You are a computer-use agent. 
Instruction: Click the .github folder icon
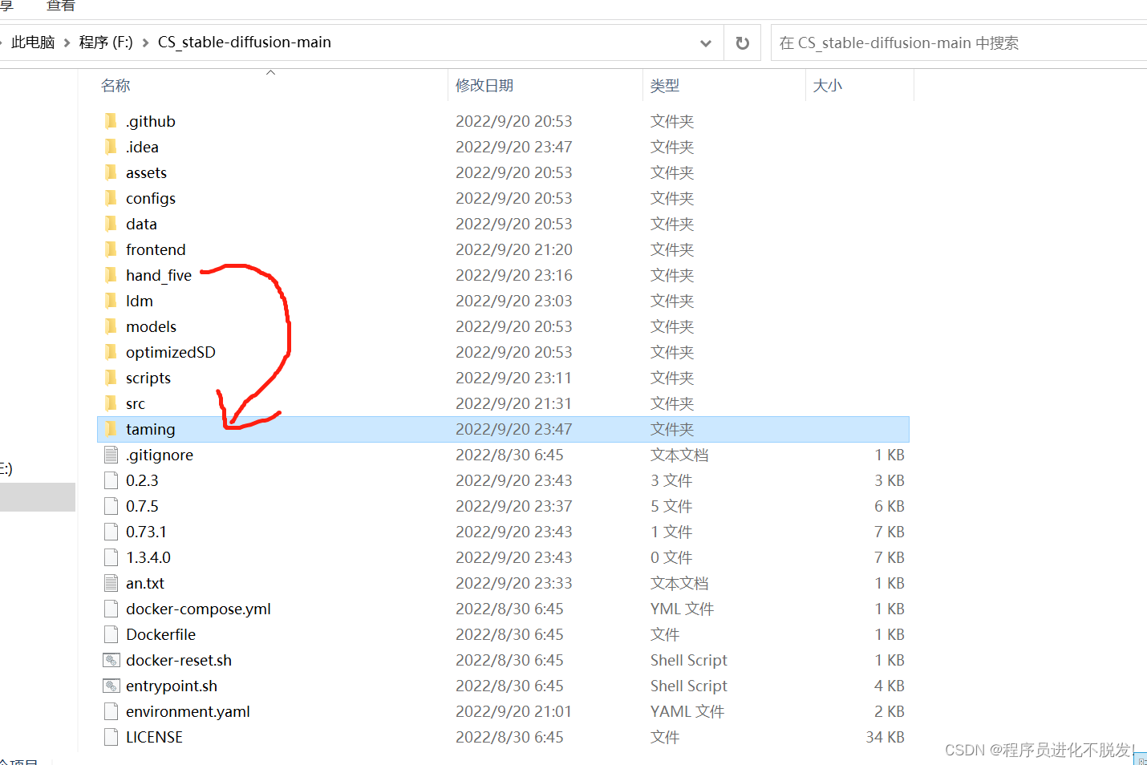tap(111, 121)
